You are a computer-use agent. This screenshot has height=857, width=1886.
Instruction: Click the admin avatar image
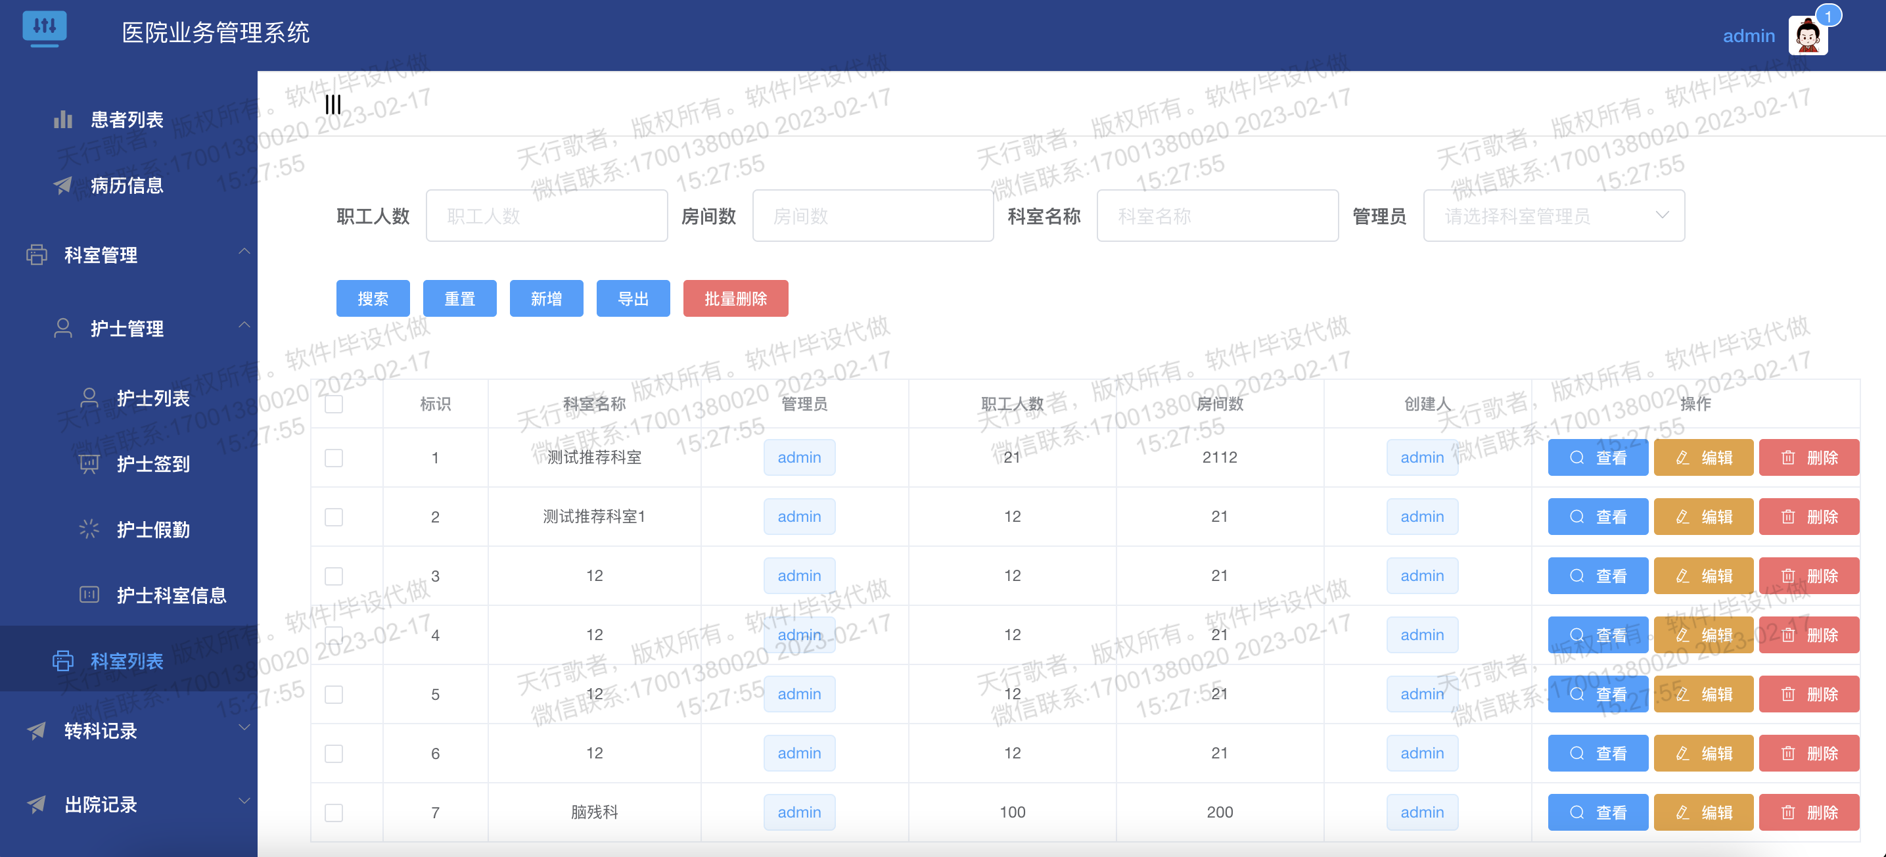1807,36
